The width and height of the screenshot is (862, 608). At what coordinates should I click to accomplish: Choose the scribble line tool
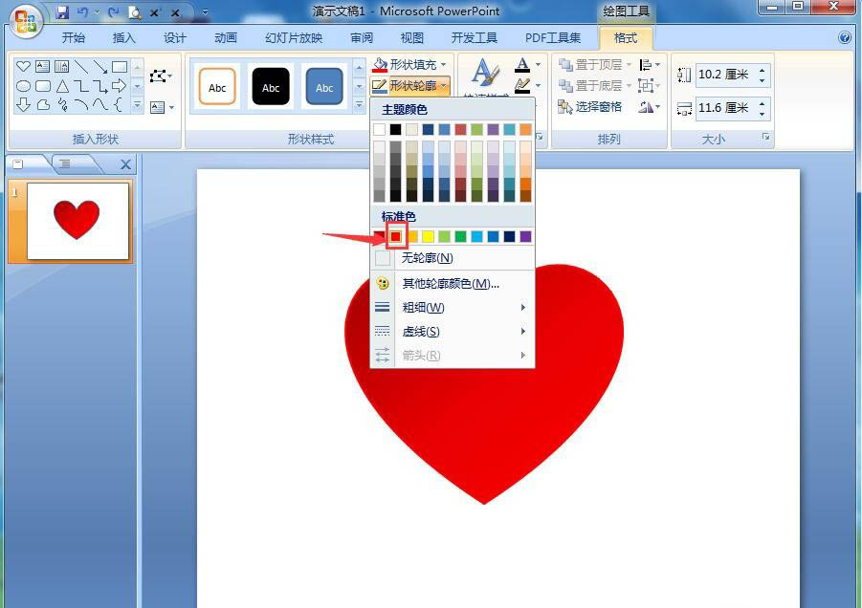(x=62, y=104)
